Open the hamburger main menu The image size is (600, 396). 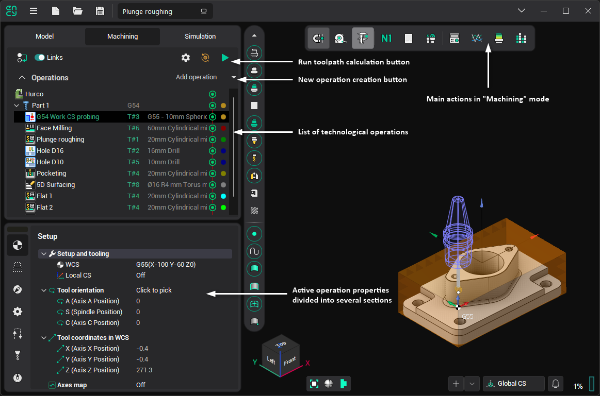pos(34,11)
